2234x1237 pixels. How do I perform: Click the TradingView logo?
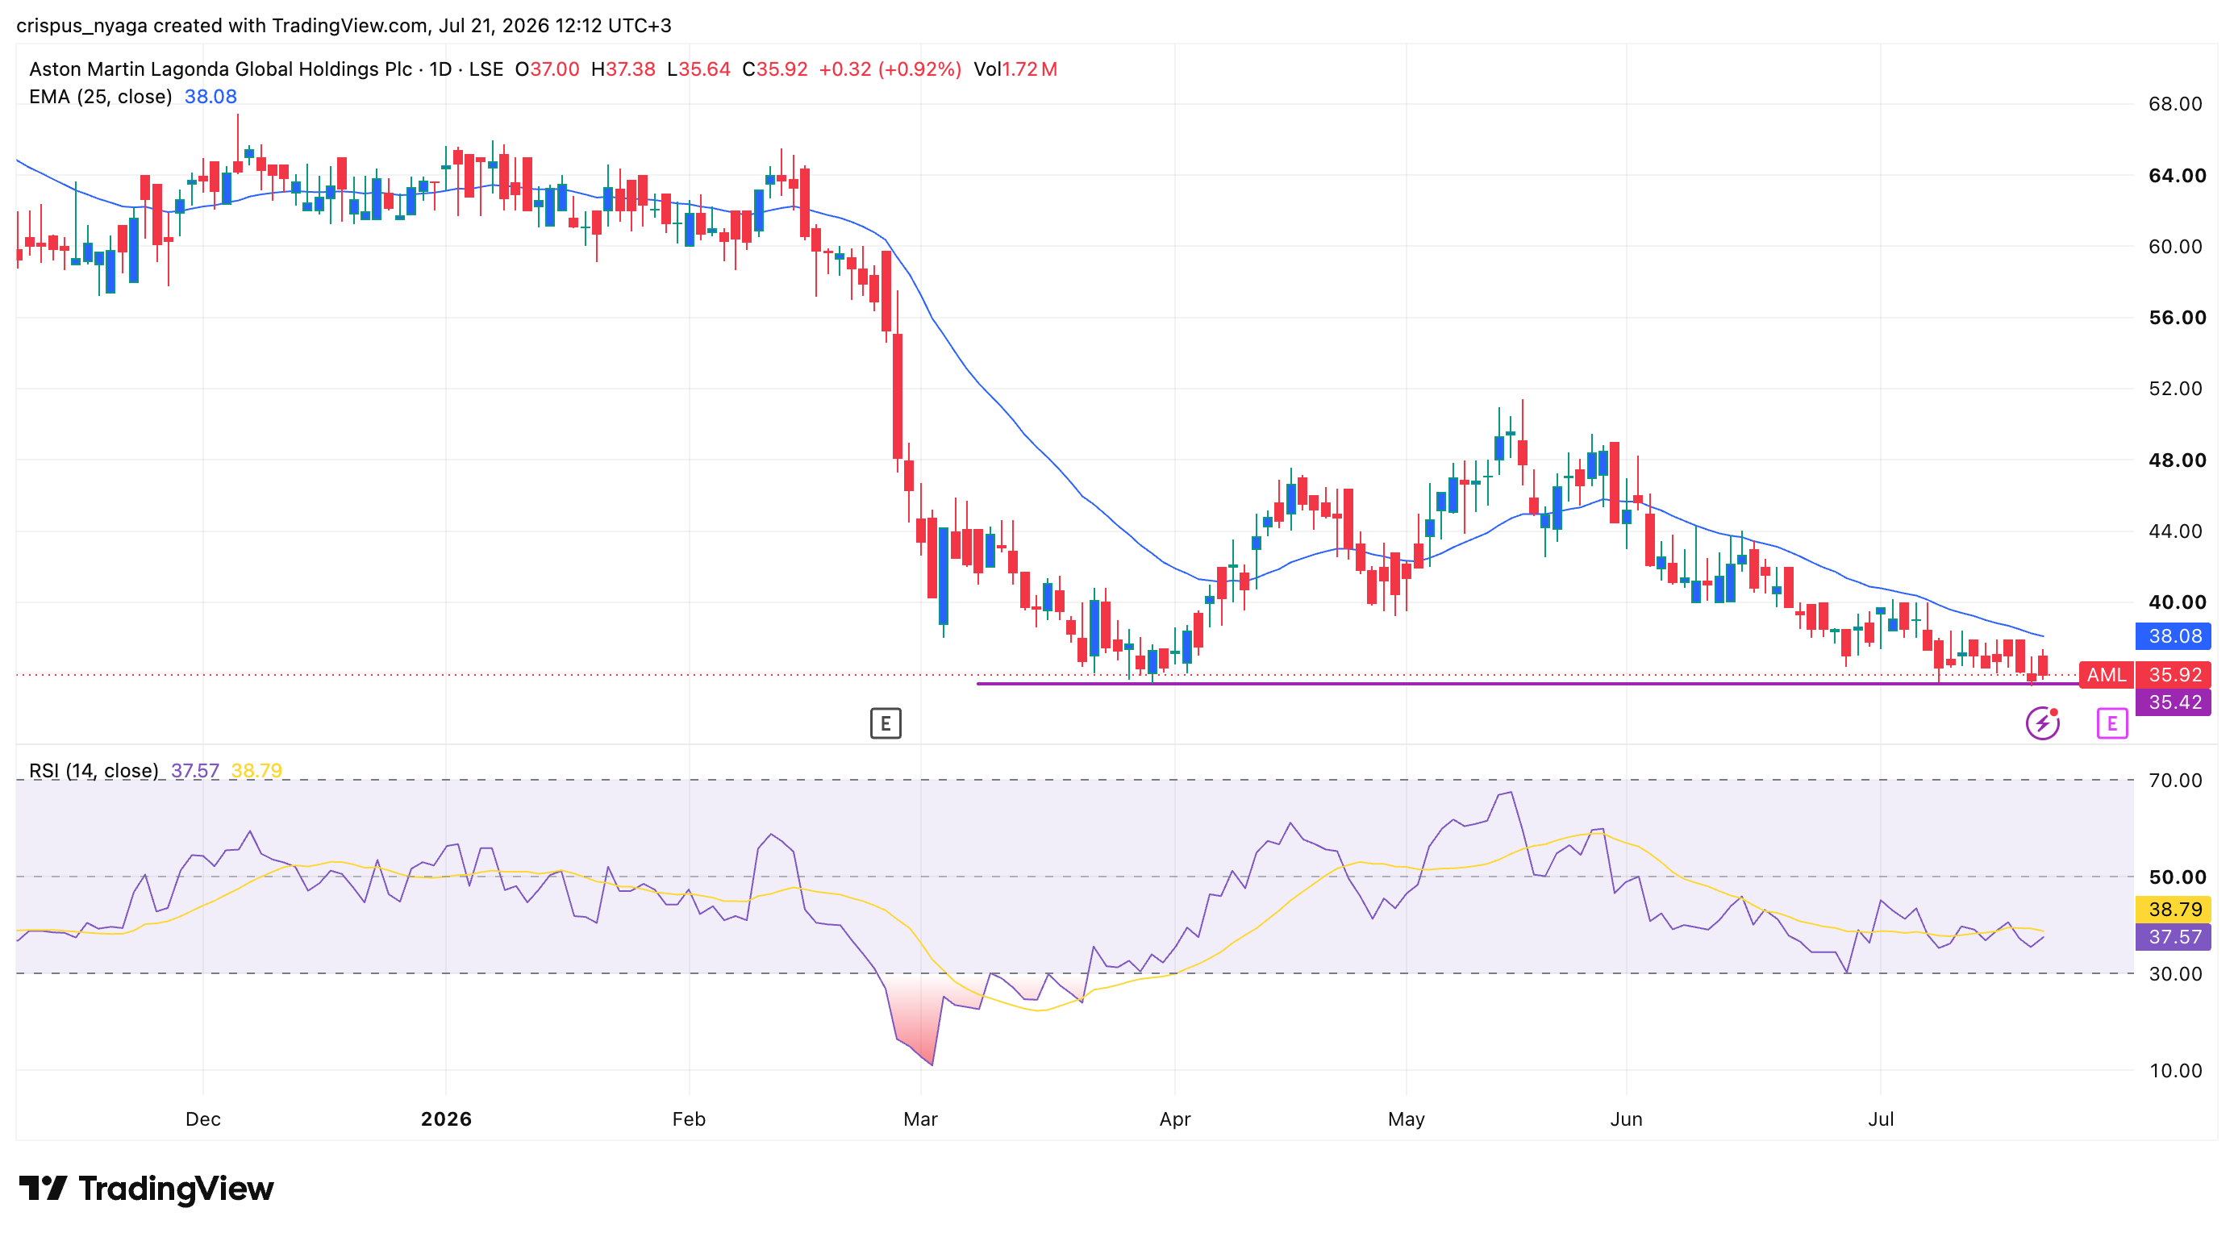[x=146, y=1189]
